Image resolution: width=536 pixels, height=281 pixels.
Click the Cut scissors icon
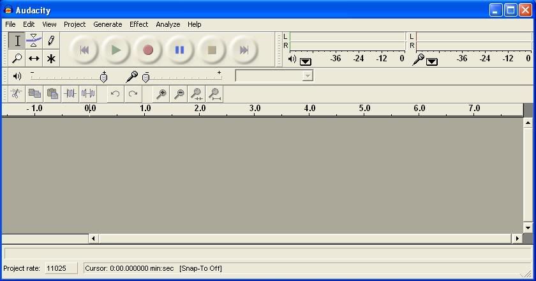17,93
